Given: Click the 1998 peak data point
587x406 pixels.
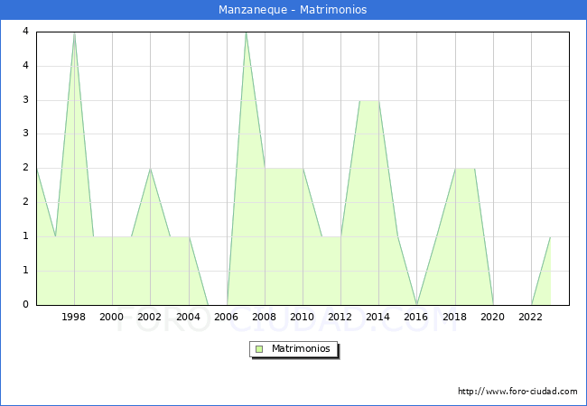Looking at the screenshot, I should [74, 32].
